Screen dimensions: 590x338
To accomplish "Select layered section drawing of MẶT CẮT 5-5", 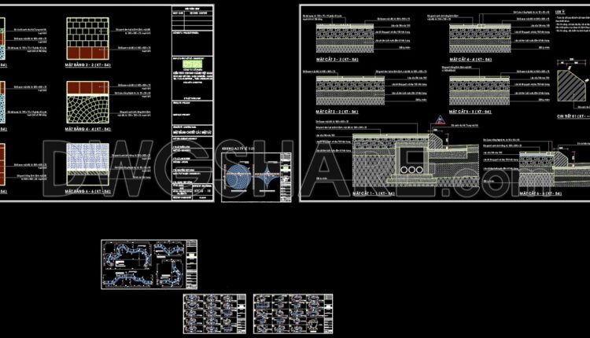I will coord(479,90).
